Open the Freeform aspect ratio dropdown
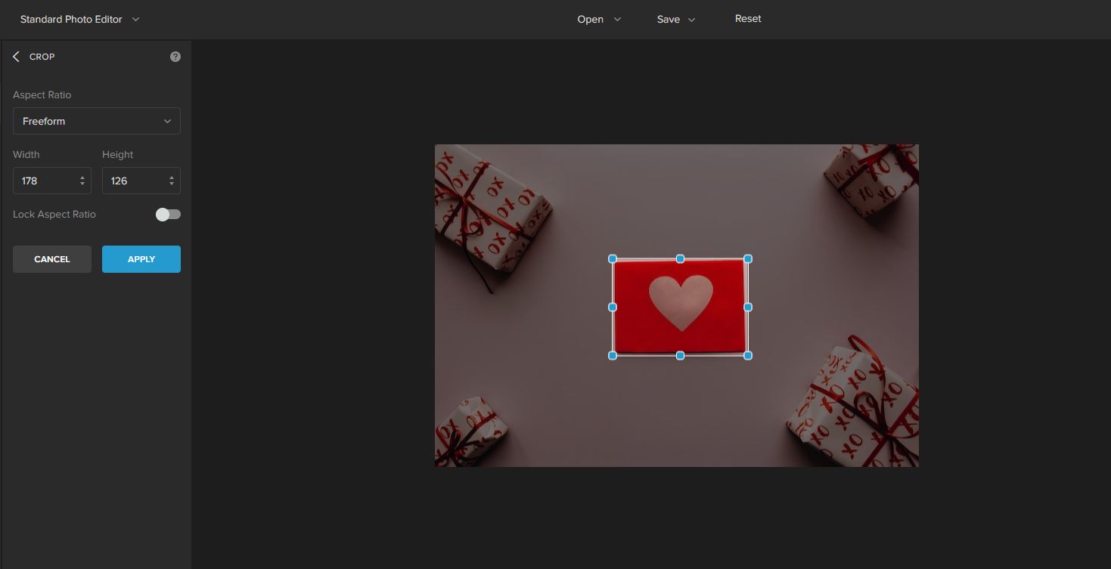This screenshot has width=1111, height=569. point(97,121)
